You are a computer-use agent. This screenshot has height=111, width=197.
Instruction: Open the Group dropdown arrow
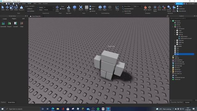pyautogui.click(x=96, y=6)
